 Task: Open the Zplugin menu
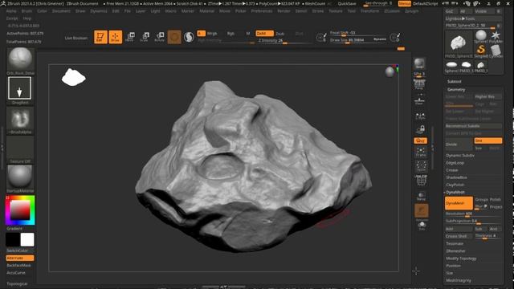(x=411, y=10)
